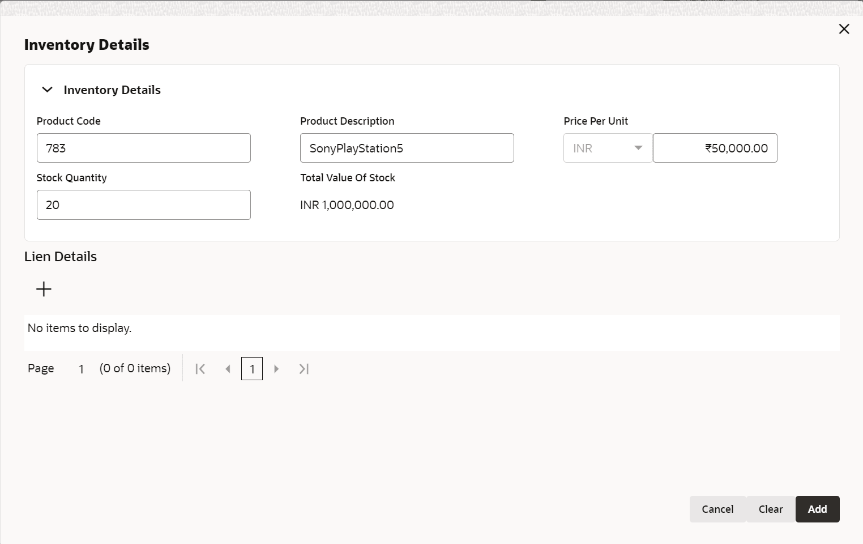
Task: Click the Clear button
Action: [x=771, y=509]
